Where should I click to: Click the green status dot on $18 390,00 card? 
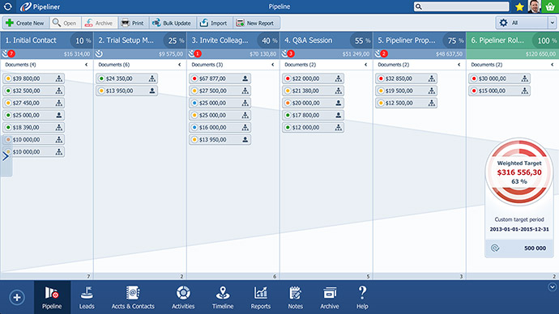tap(8, 127)
